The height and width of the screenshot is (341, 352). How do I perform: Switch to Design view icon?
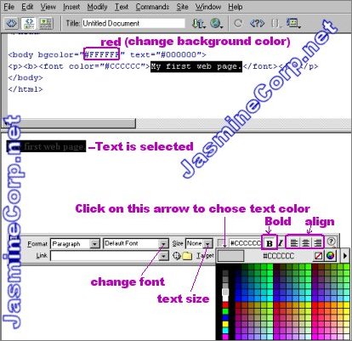point(46,23)
